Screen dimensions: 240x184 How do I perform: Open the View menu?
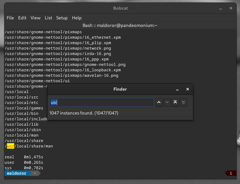(x=35, y=18)
